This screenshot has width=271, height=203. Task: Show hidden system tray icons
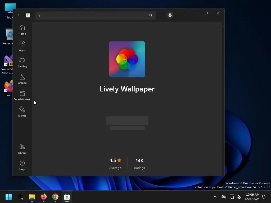click(215, 197)
